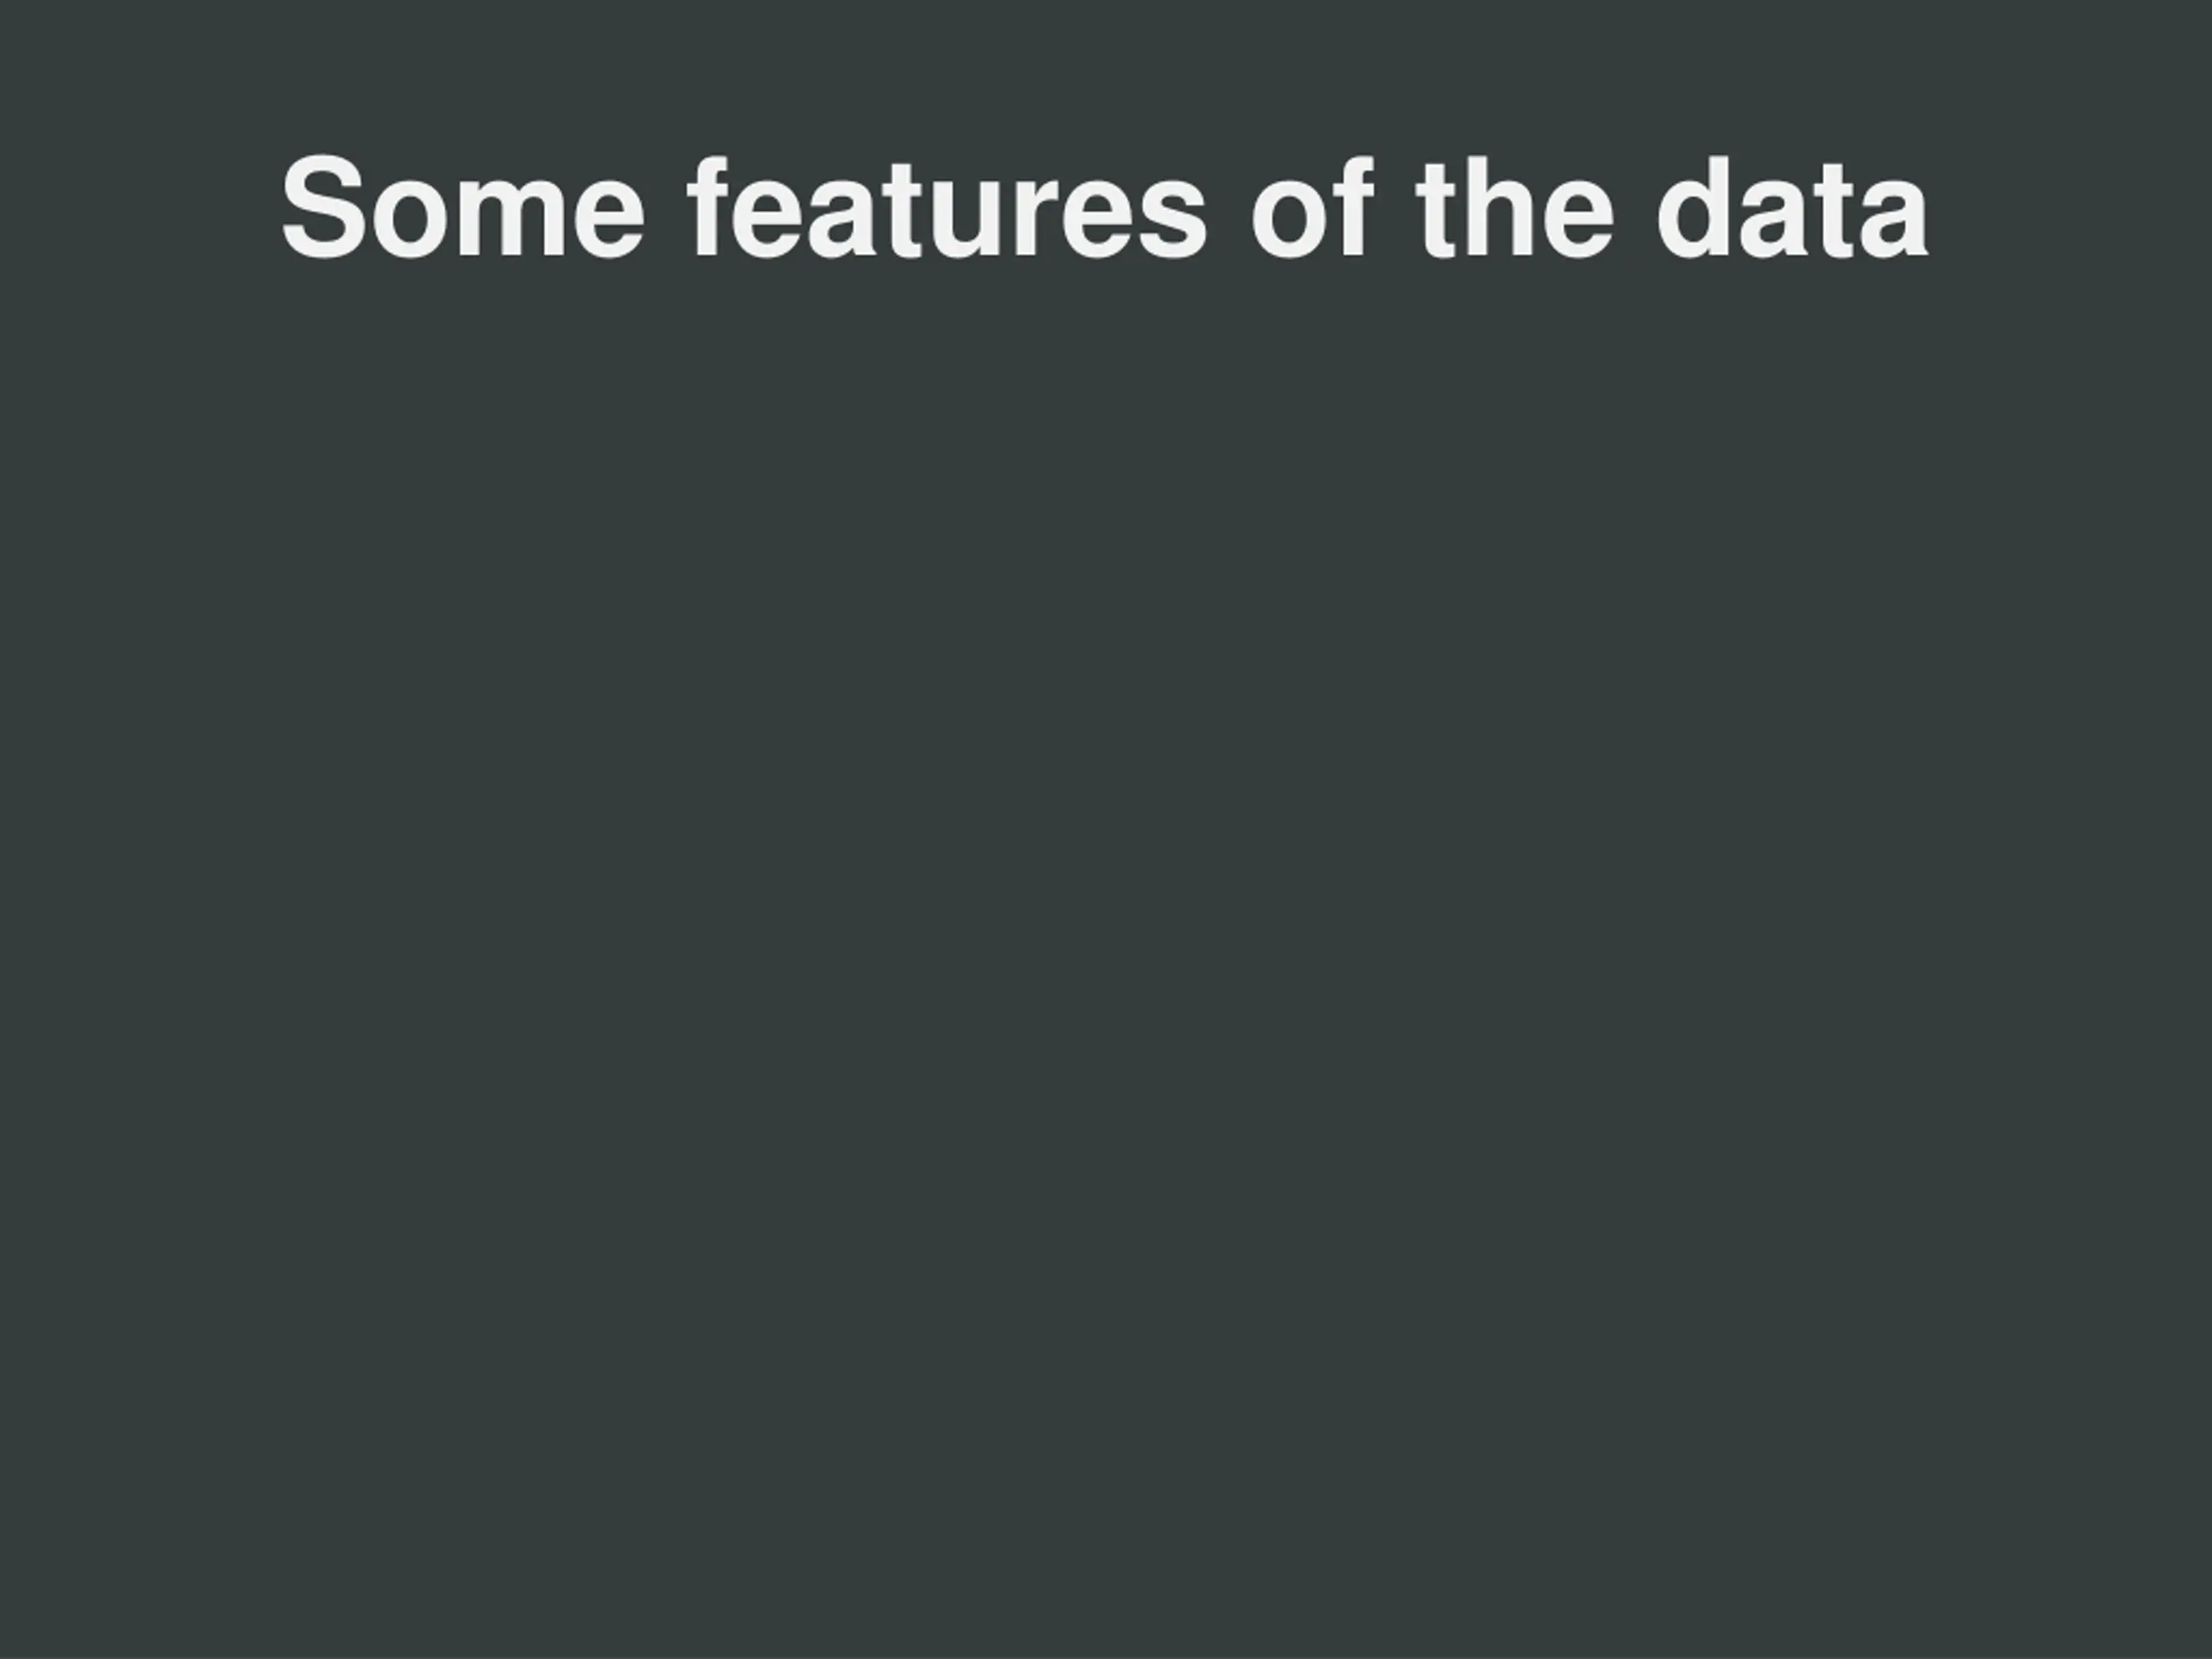The width and height of the screenshot is (2212, 1659).
Task: Select the word "data" in the title
Action: (x=1792, y=209)
